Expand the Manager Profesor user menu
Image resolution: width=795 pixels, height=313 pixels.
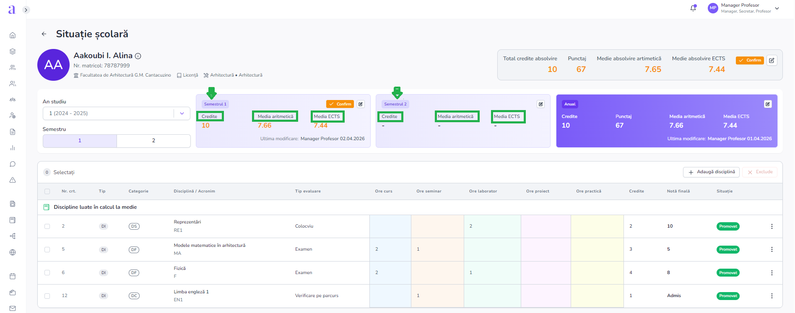pyautogui.click(x=777, y=8)
